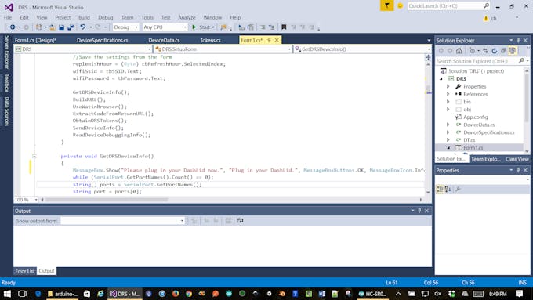533x300 pixels.
Task: Click the Property Pages wrench icon
Action: [x=458, y=190]
